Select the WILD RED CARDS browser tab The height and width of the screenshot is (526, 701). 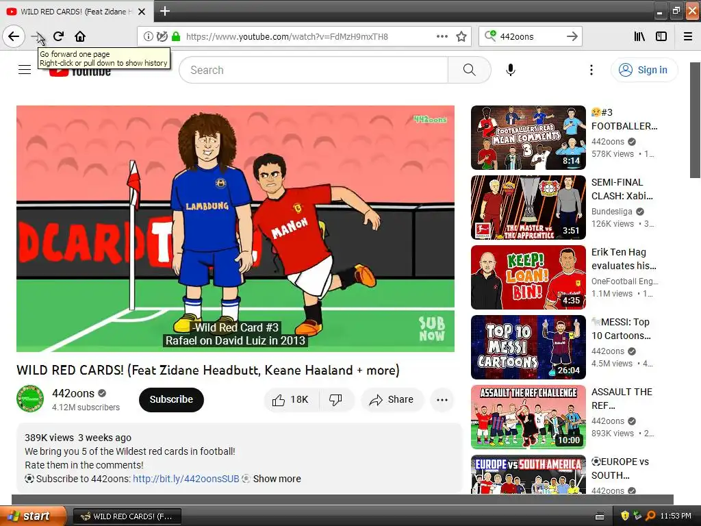point(77,12)
